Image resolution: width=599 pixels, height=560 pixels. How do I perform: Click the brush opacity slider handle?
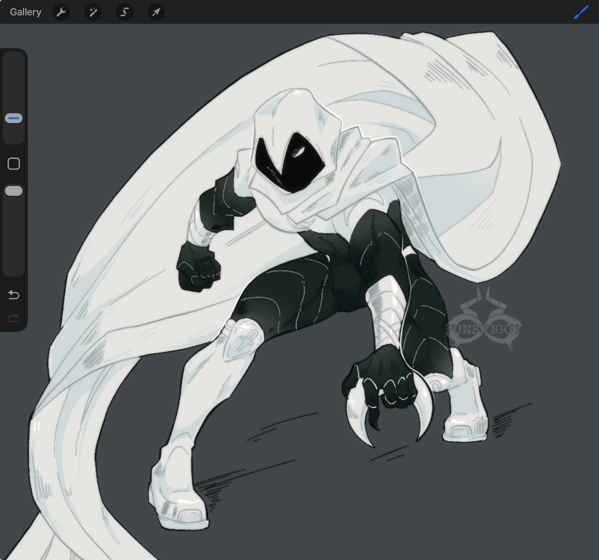pyautogui.click(x=13, y=191)
